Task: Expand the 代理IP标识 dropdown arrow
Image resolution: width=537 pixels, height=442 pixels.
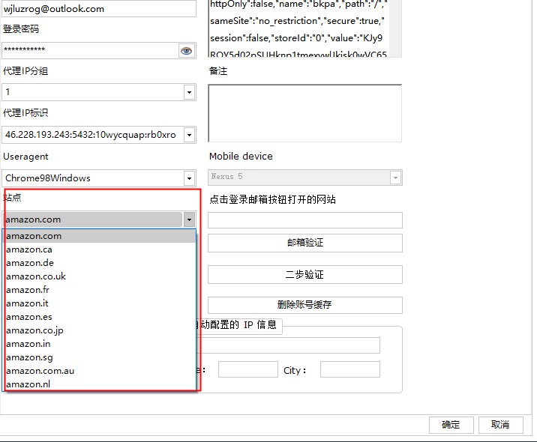Action: click(x=190, y=135)
